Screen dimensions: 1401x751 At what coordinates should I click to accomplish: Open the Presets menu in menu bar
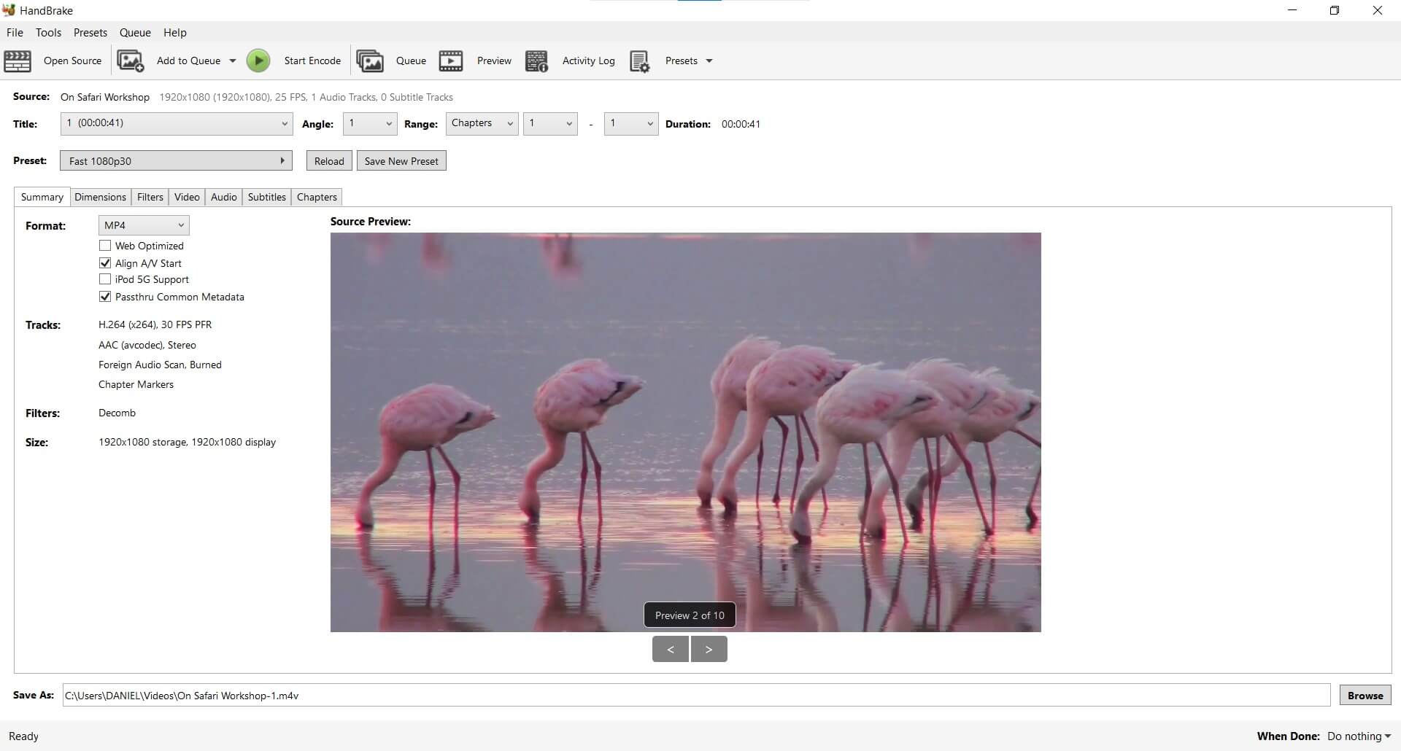coord(90,32)
